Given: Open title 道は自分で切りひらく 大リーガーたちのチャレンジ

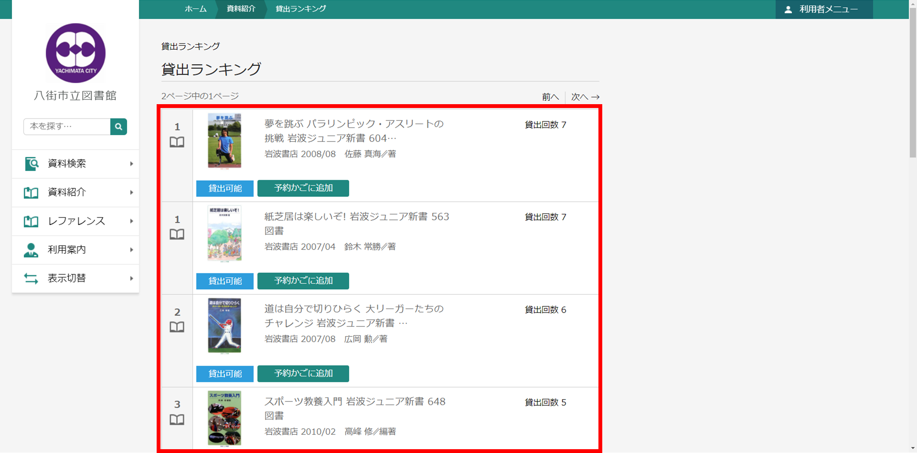Looking at the screenshot, I should (x=354, y=316).
